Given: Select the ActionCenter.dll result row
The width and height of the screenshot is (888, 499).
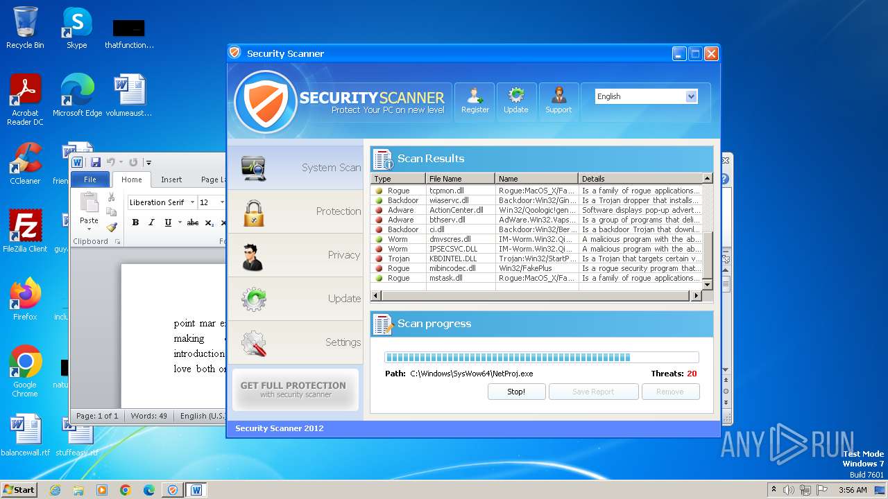Looking at the screenshot, I should pyautogui.click(x=536, y=210).
